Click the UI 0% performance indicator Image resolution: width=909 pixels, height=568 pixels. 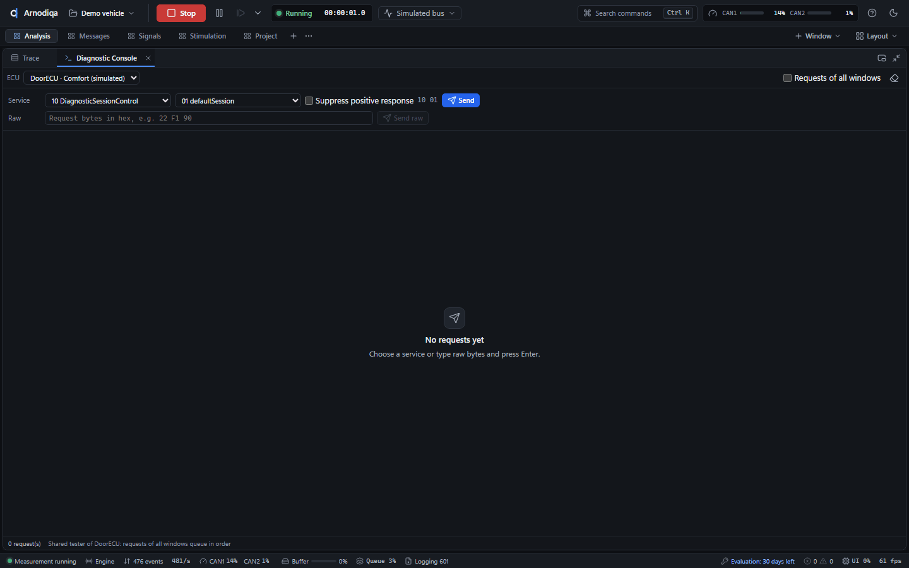856,561
